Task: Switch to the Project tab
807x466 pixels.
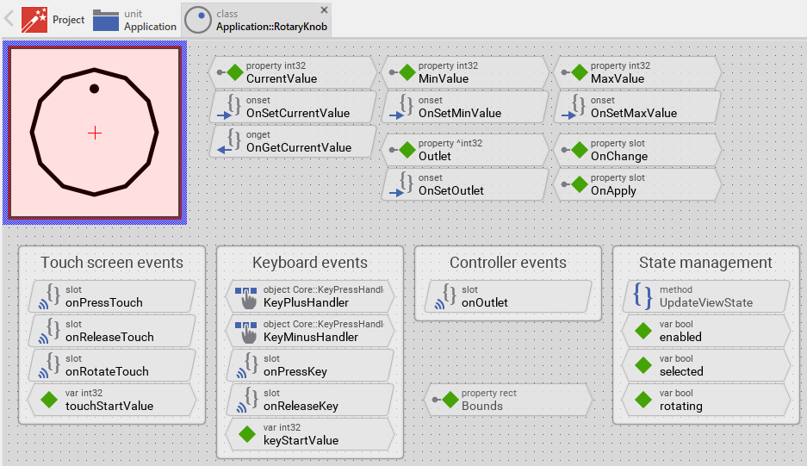Action: [53, 19]
